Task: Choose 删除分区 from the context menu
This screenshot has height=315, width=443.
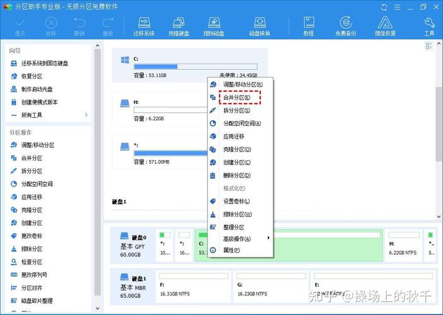Action: point(237,175)
